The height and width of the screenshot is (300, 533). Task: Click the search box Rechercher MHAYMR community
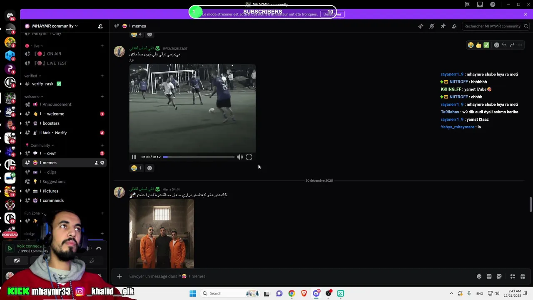coord(496,26)
